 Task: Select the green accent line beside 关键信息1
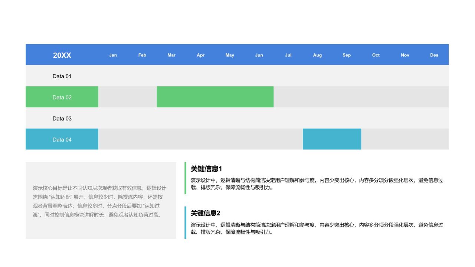[186, 178]
